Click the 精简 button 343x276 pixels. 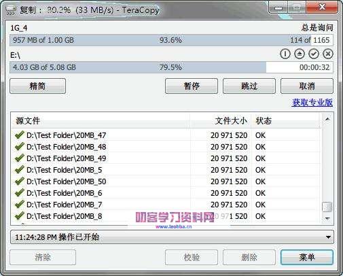38,86
